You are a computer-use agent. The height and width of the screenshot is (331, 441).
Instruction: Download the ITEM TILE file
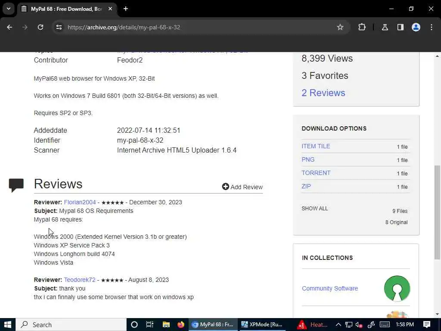click(x=316, y=147)
